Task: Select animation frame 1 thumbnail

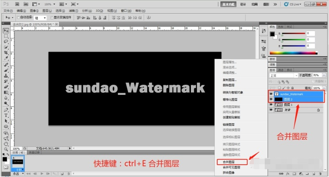Action: coord(18,162)
